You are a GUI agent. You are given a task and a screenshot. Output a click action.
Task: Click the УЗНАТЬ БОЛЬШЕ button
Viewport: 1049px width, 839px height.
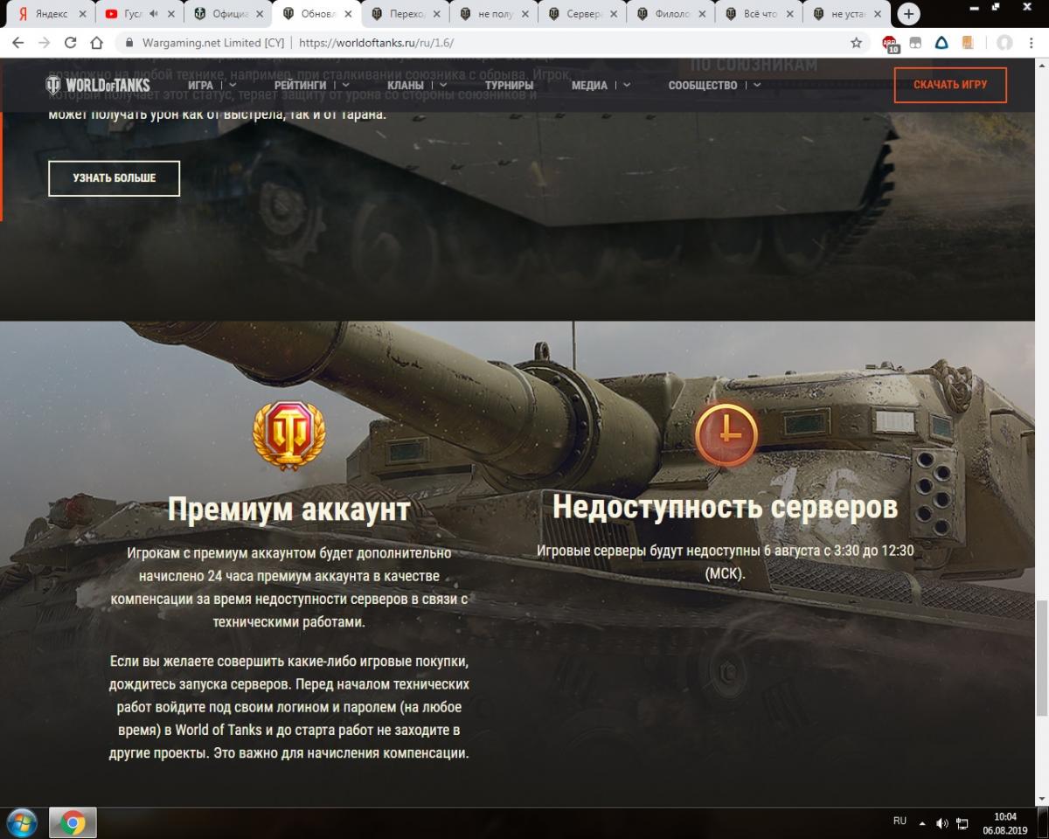(x=115, y=177)
